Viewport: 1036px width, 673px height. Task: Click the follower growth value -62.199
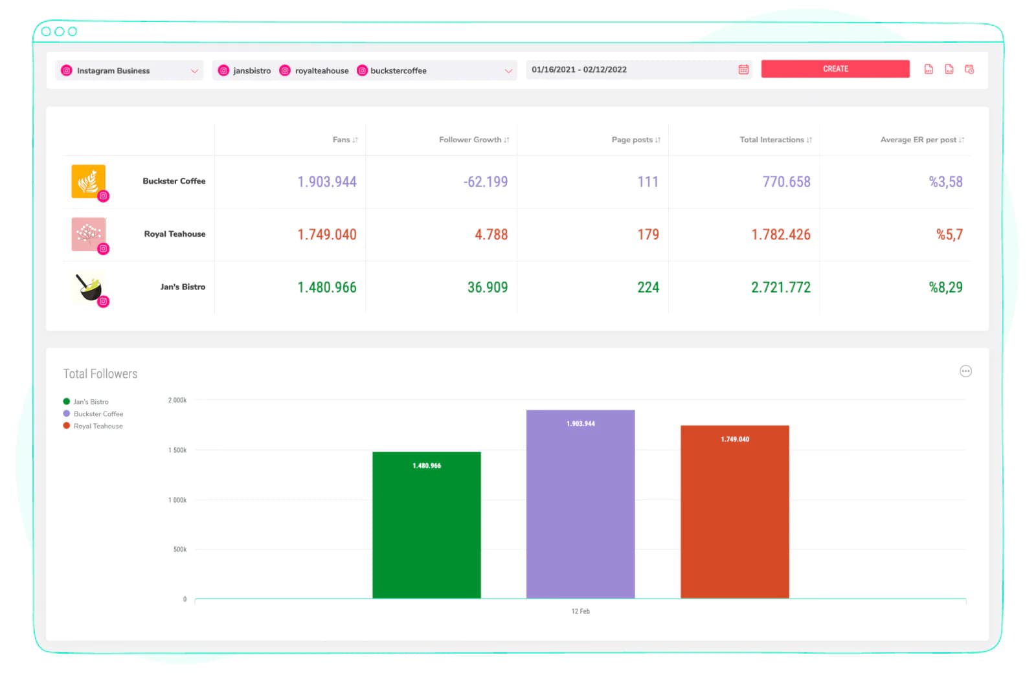[x=486, y=182]
